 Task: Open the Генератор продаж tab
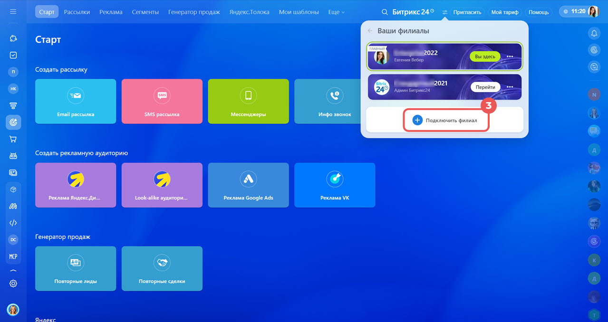(194, 12)
